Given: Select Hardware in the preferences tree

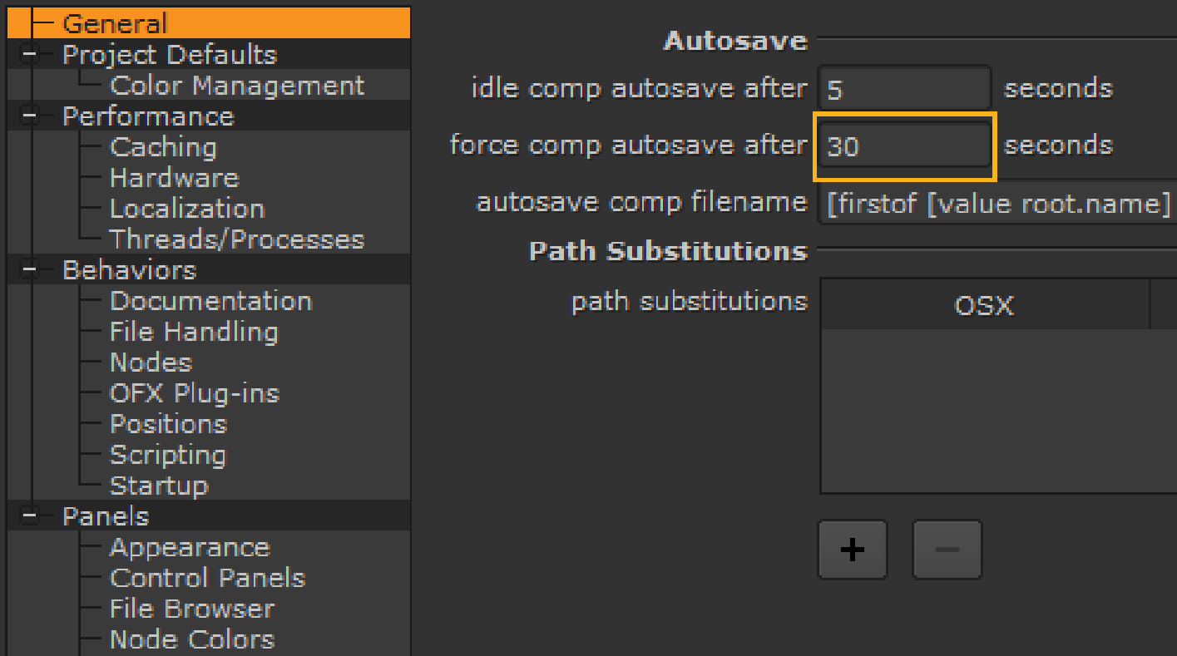Looking at the screenshot, I should coord(174,178).
